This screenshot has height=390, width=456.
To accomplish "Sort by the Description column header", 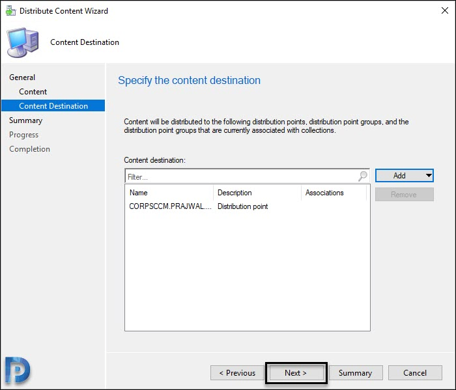I will [257, 193].
